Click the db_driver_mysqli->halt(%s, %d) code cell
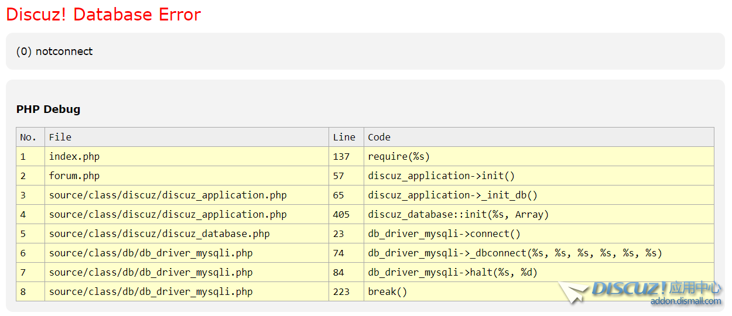The image size is (732, 316). (x=452, y=272)
